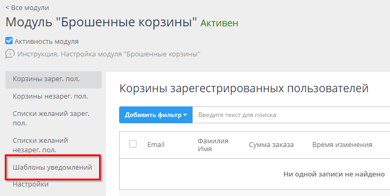Open notification templates section
Image resolution: width=390 pixels, height=196 pixels.
[x=53, y=168]
